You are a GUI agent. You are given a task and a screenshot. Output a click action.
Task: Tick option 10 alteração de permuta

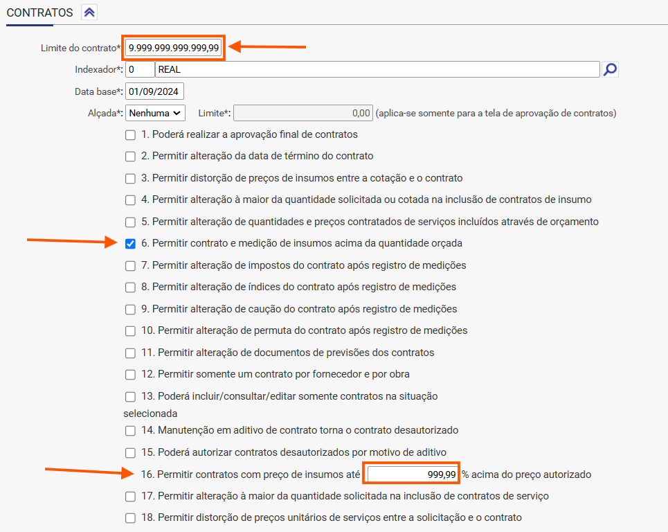(x=130, y=331)
